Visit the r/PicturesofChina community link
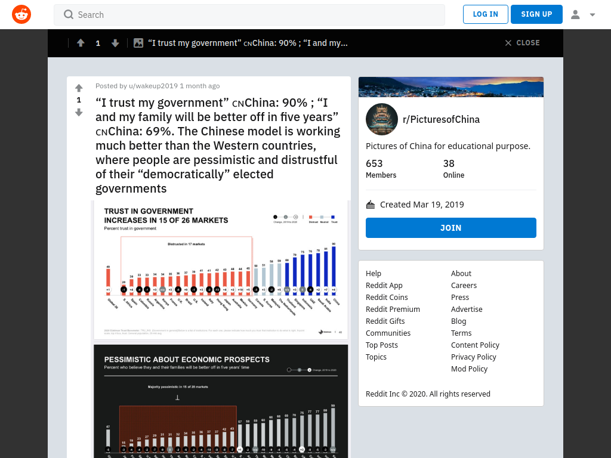 coord(441,119)
